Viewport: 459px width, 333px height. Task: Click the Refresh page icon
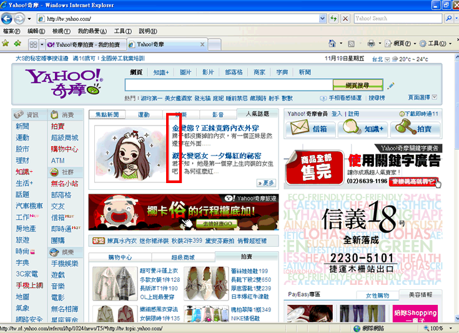click(x=333, y=19)
